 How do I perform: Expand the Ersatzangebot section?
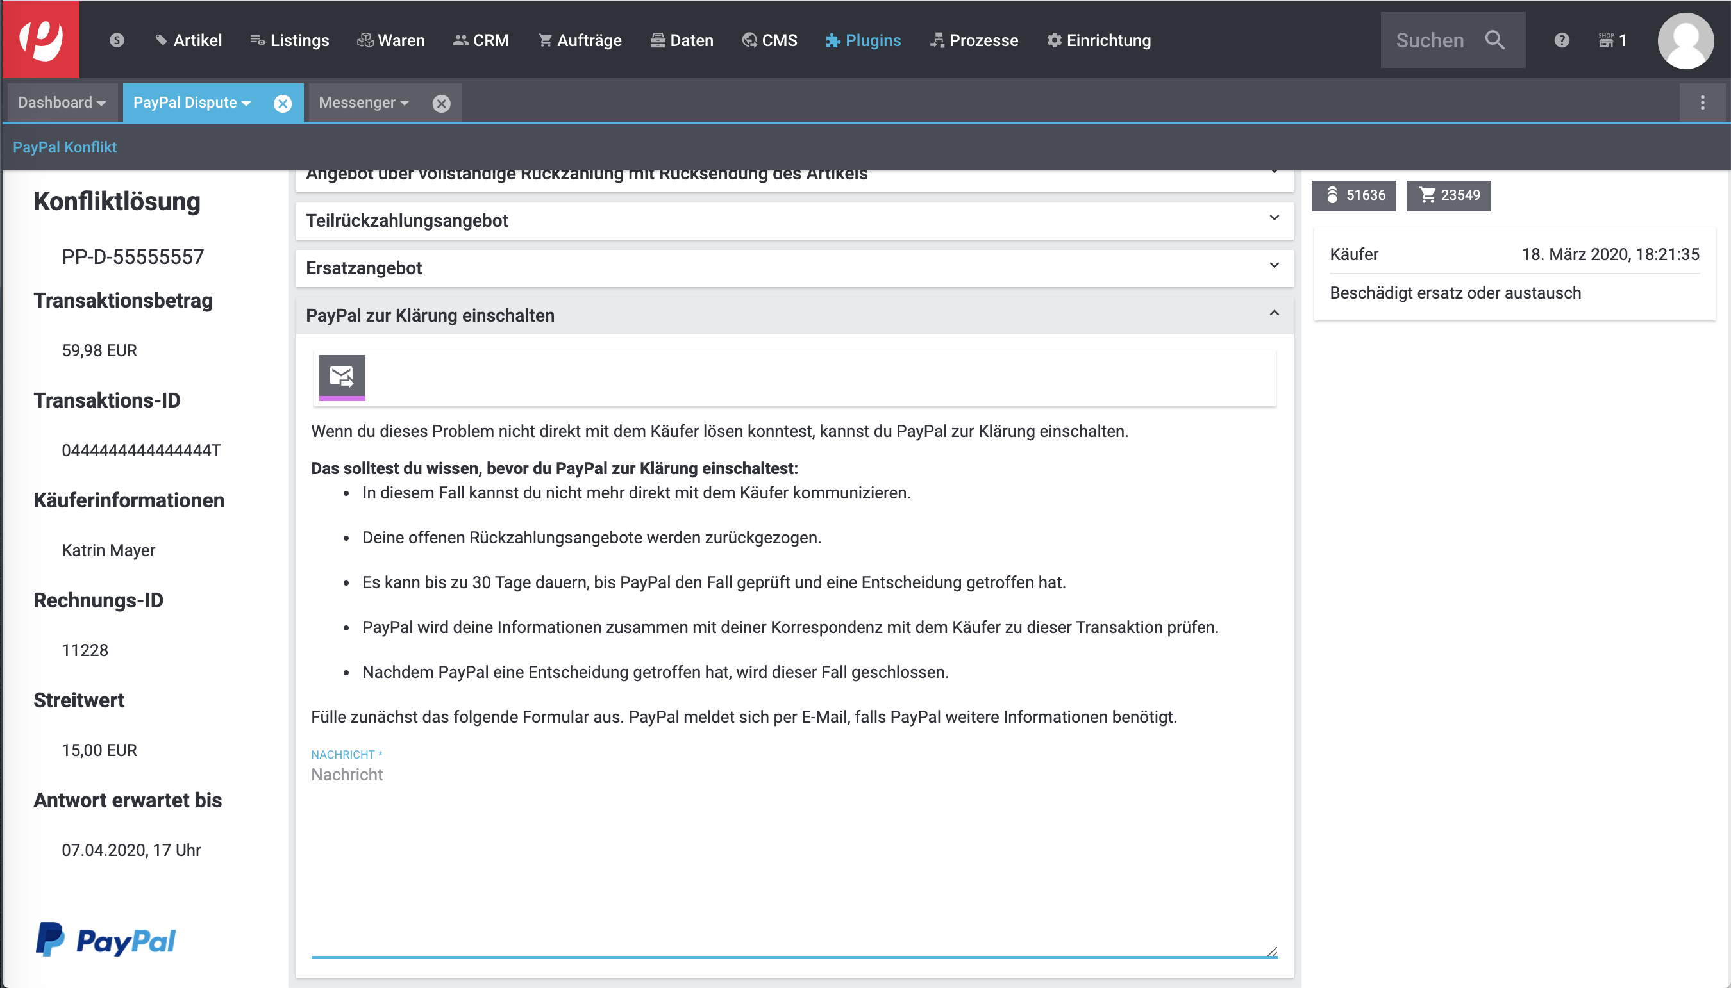[794, 268]
